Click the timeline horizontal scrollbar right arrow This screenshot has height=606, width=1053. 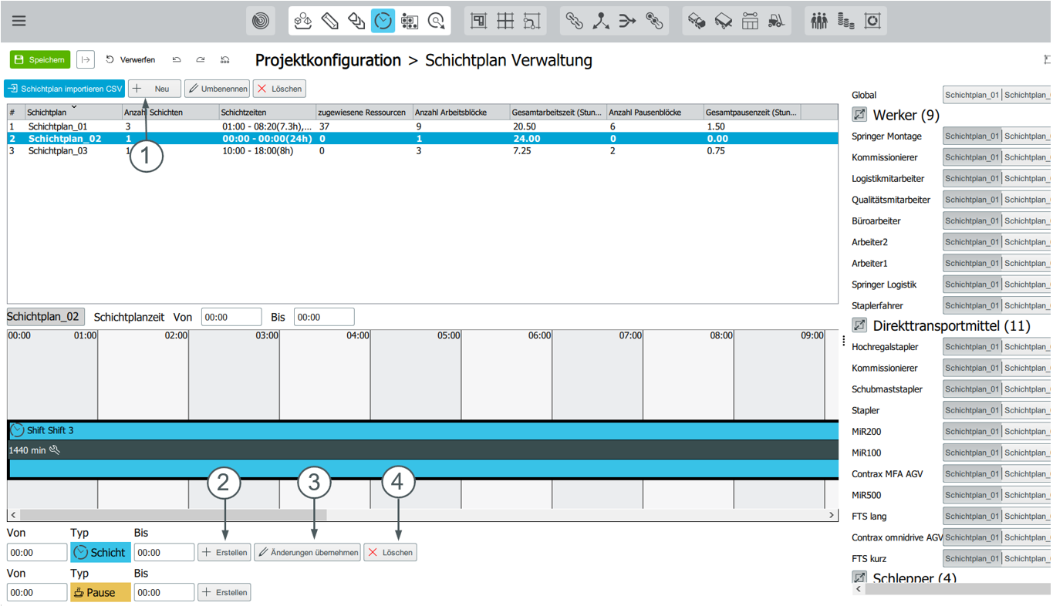pos(832,514)
